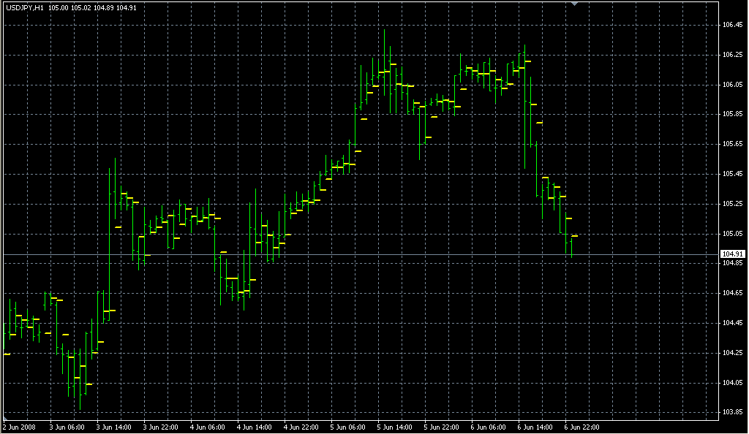This screenshot has width=749, height=434.
Task: Click the 5 Jun 14:00 time label
Action: [x=394, y=427]
